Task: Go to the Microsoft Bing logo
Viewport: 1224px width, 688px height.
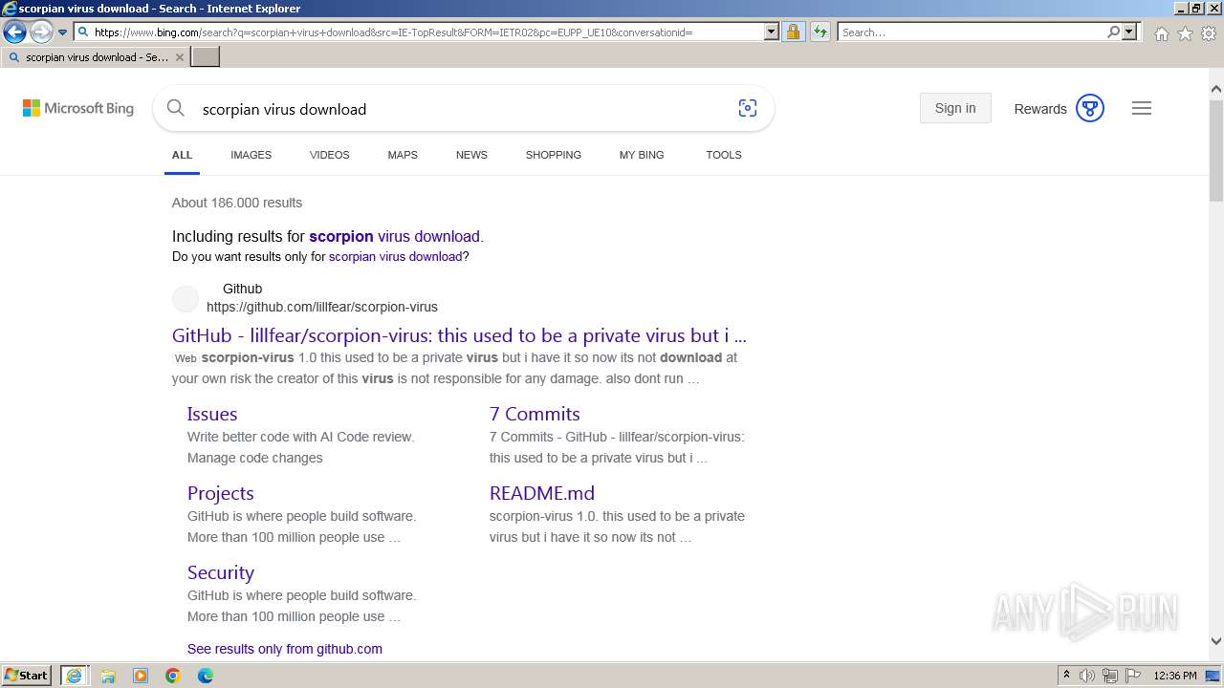Action: tap(78, 109)
